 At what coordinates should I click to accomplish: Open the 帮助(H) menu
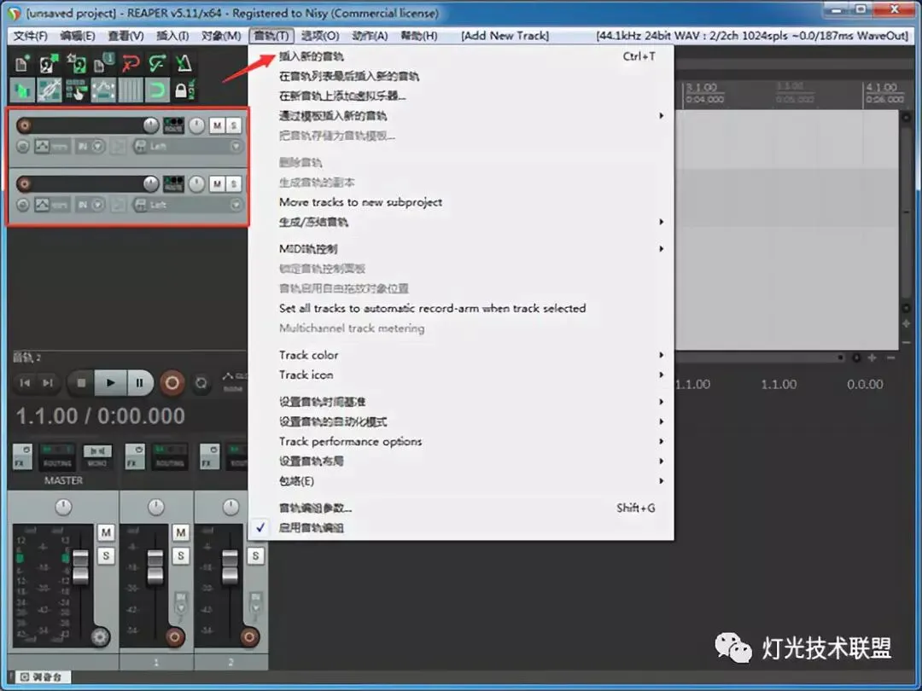tap(419, 36)
